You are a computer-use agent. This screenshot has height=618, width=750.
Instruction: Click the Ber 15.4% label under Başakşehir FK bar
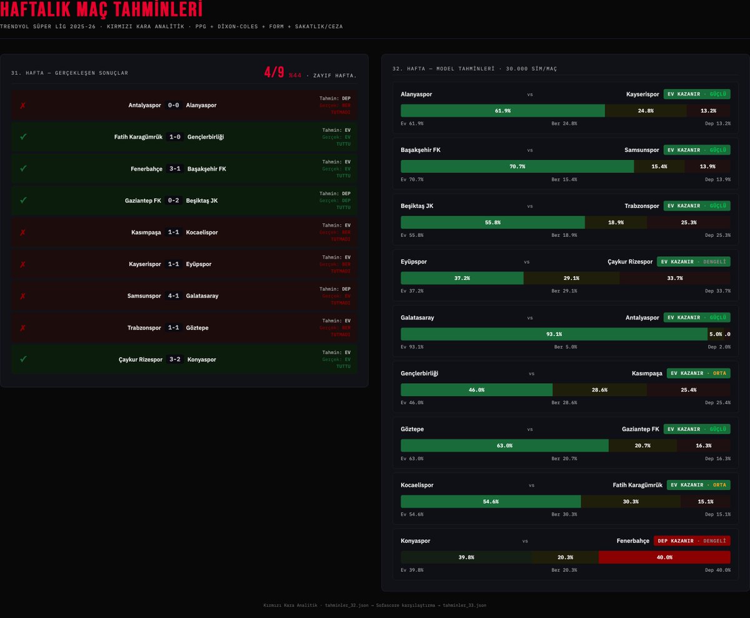564,179
